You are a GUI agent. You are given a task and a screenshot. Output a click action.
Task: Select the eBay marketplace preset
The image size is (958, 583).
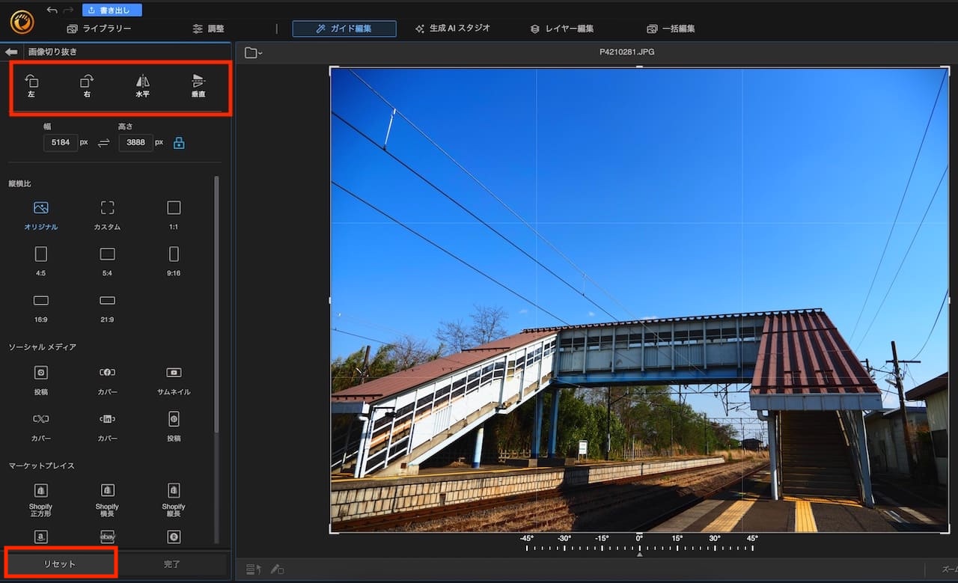tap(107, 537)
